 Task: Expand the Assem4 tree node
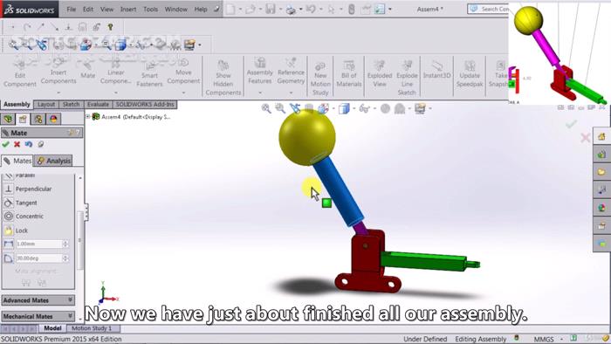pyautogui.click(x=88, y=116)
